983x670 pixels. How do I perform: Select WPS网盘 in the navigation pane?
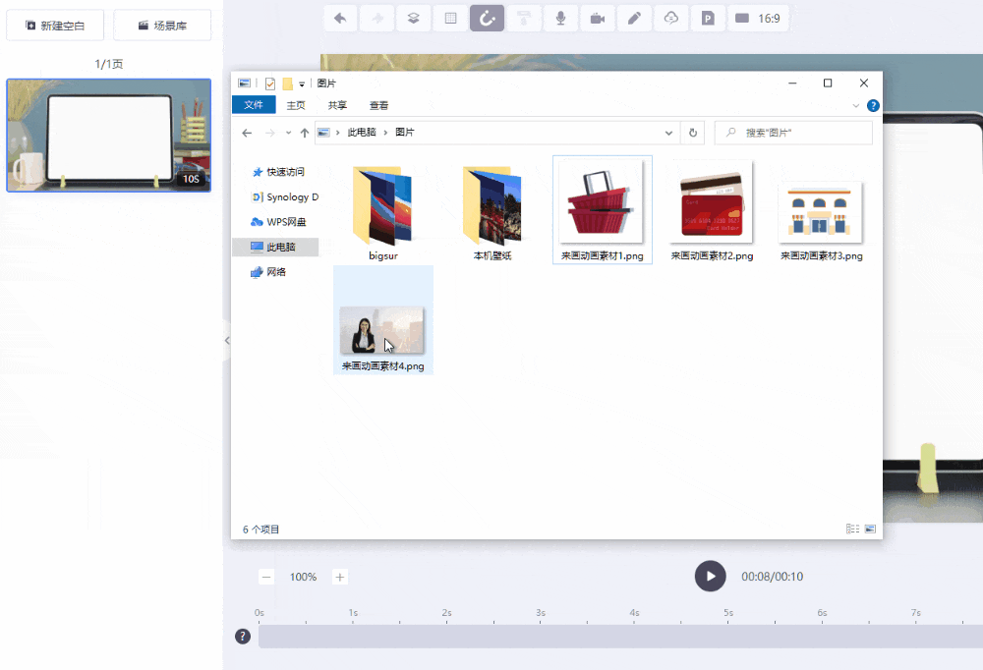[x=285, y=222]
